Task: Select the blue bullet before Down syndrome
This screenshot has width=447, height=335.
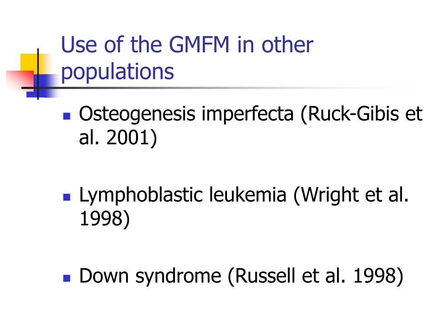Action: click(67, 278)
